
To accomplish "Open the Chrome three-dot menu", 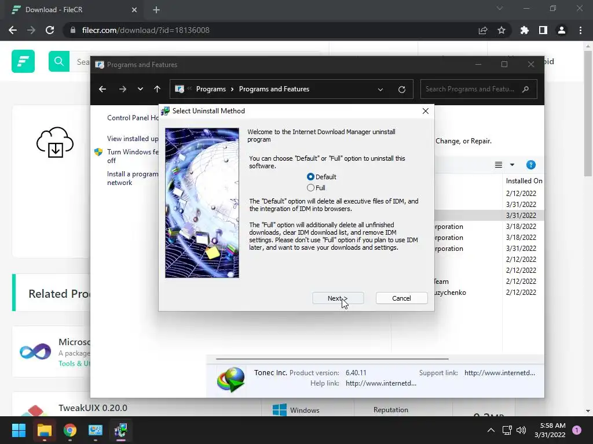I will pyautogui.click(x=580, y=30).
